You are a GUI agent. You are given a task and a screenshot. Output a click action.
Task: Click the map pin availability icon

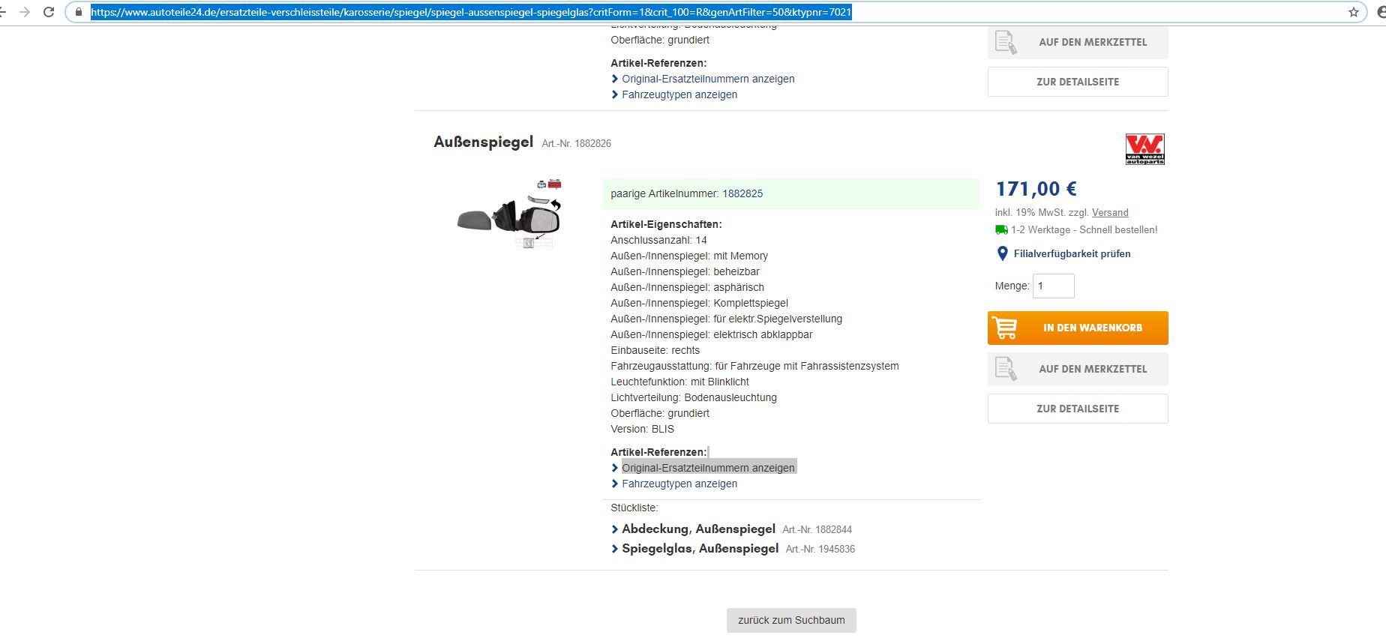pos(1002,254)
